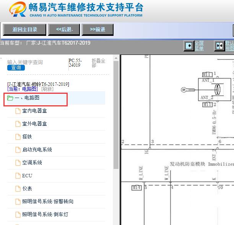Click the ANT_1 label in diagram
This screenshot has height=225, width=234.
[208, 80]
